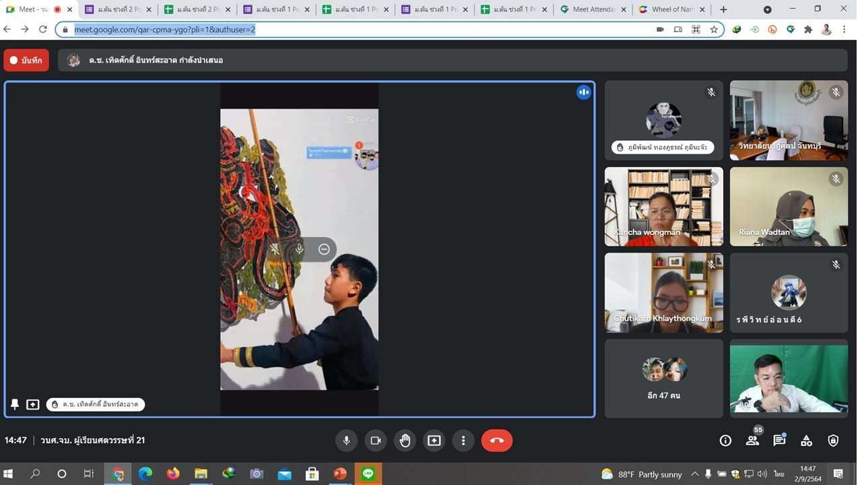Open meeting details info icon

725,441
